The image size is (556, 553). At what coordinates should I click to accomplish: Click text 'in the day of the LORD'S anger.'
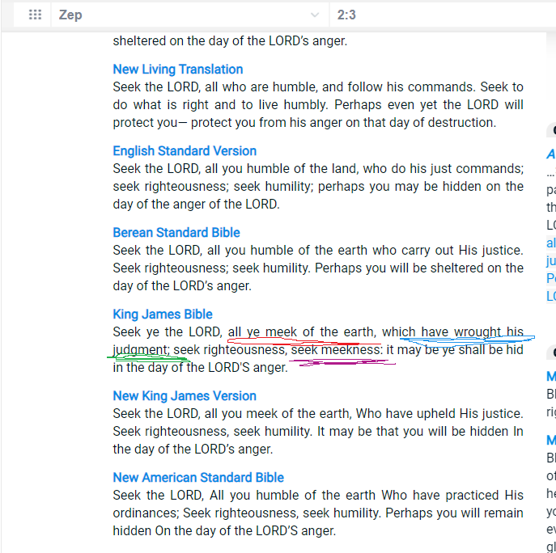pyautogui.click(x=200, y=367)
